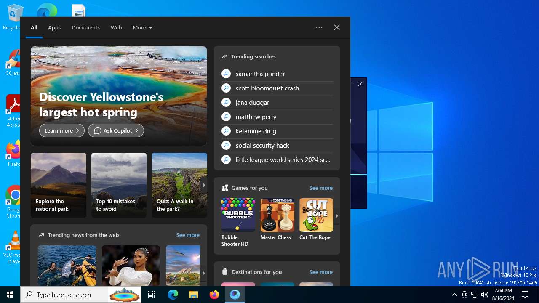Click the search icon beside ketamine drug
The height and width of the screenshot is (303, 539).
(226, 131)
